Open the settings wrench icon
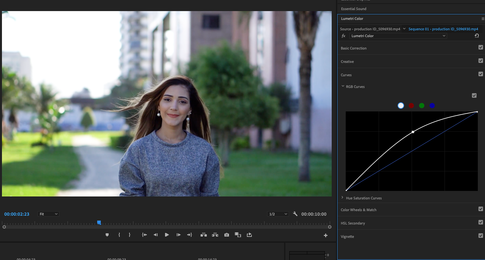This screenshot has width=485, height=260. [x=295, y=214]
